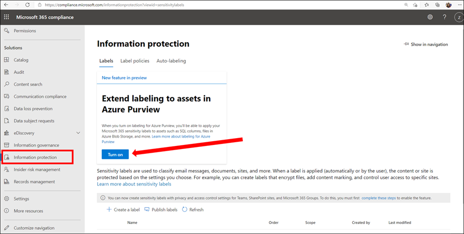Click Show in navigation
464x234 pixels.
pyautogui.click(x=425, y=44)
